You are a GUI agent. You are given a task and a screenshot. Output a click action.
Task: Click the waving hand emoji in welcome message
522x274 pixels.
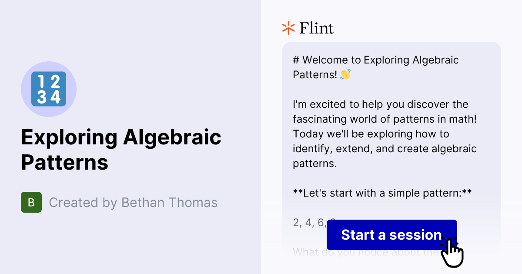pyautogui.click(x=344, y=75)
